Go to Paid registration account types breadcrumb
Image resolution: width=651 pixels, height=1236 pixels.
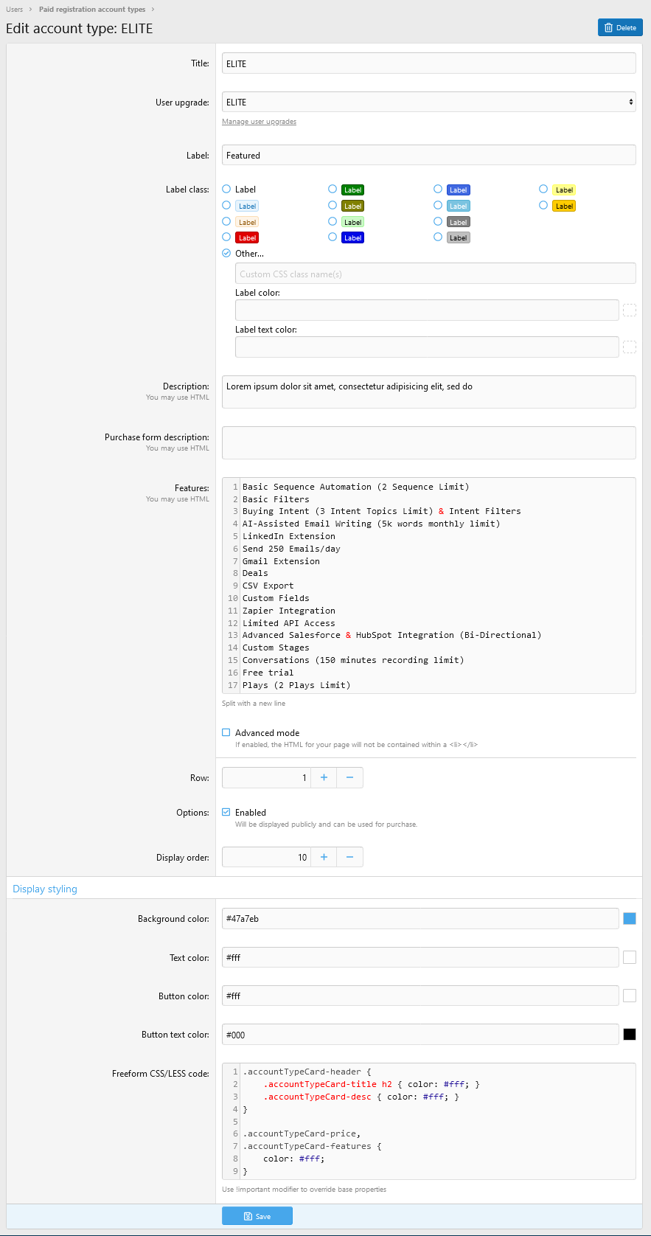pyautogui.click(x=92, y=10)
